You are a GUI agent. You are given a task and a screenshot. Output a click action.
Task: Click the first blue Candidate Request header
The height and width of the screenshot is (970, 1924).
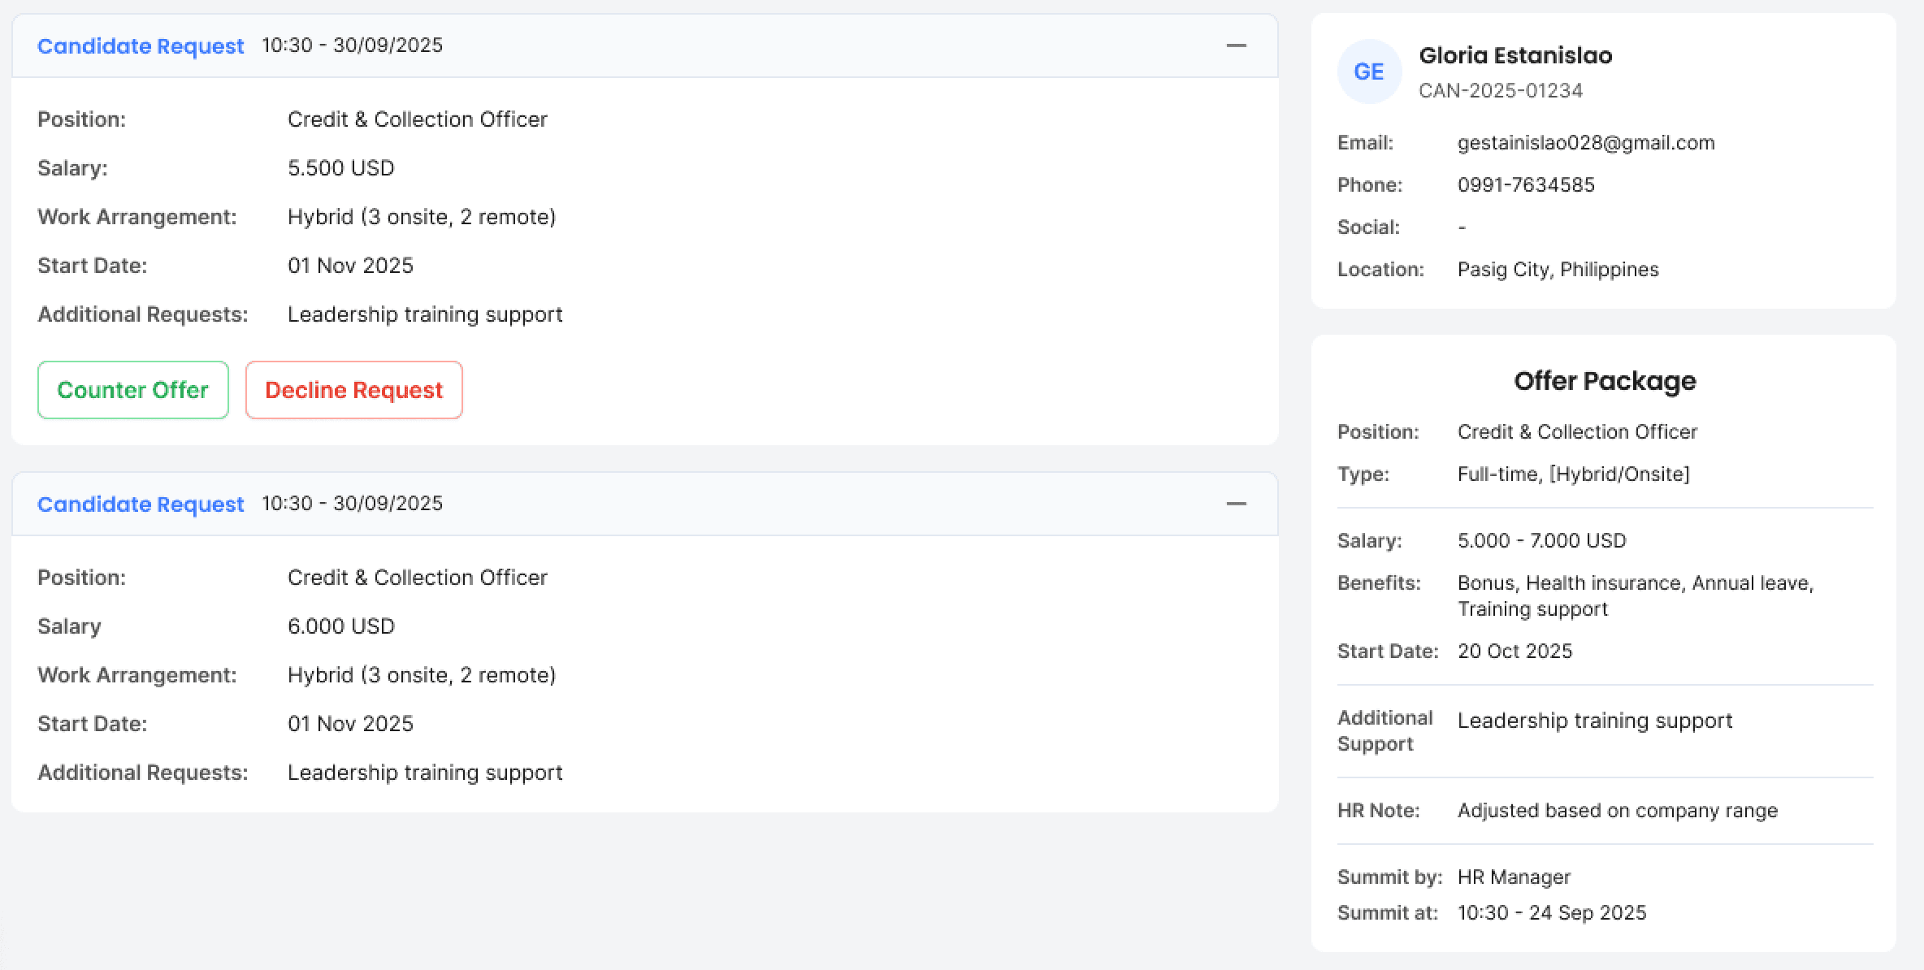point(140,46)
